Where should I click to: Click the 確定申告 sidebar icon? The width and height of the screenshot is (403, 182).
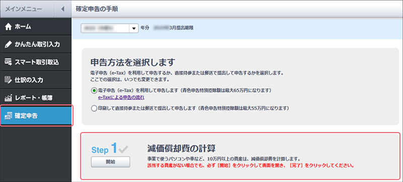tap(9, 115)
